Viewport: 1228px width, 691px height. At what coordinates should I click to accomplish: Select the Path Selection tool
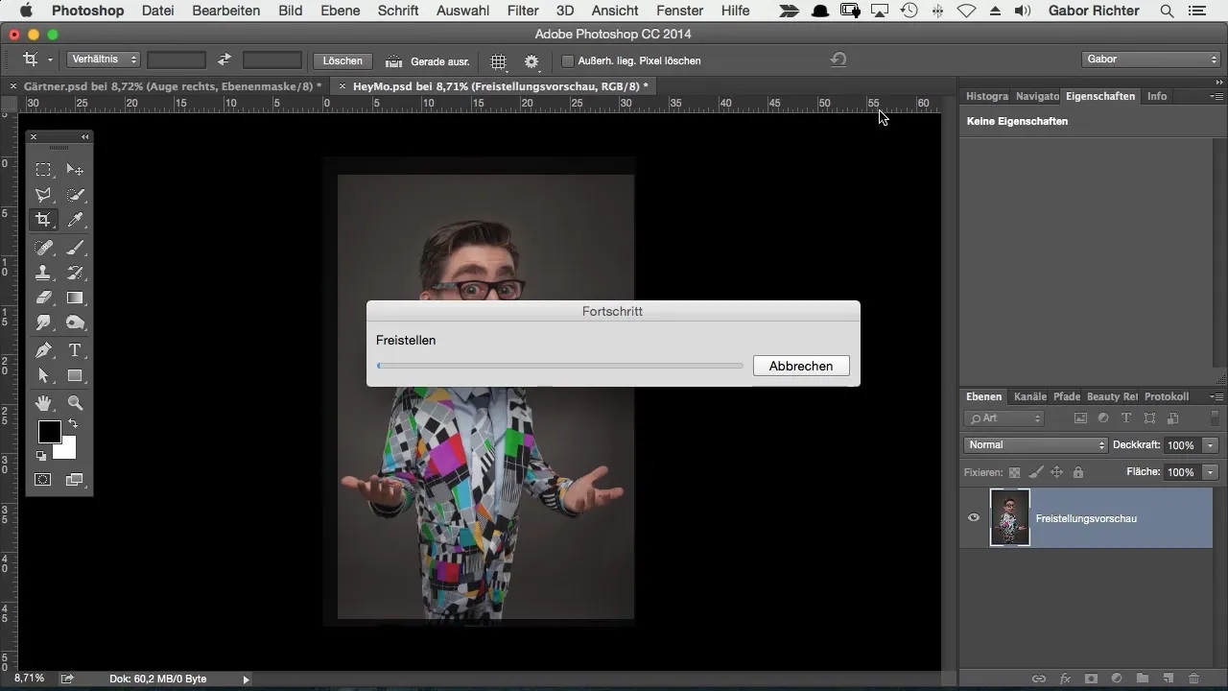(43, 376)
